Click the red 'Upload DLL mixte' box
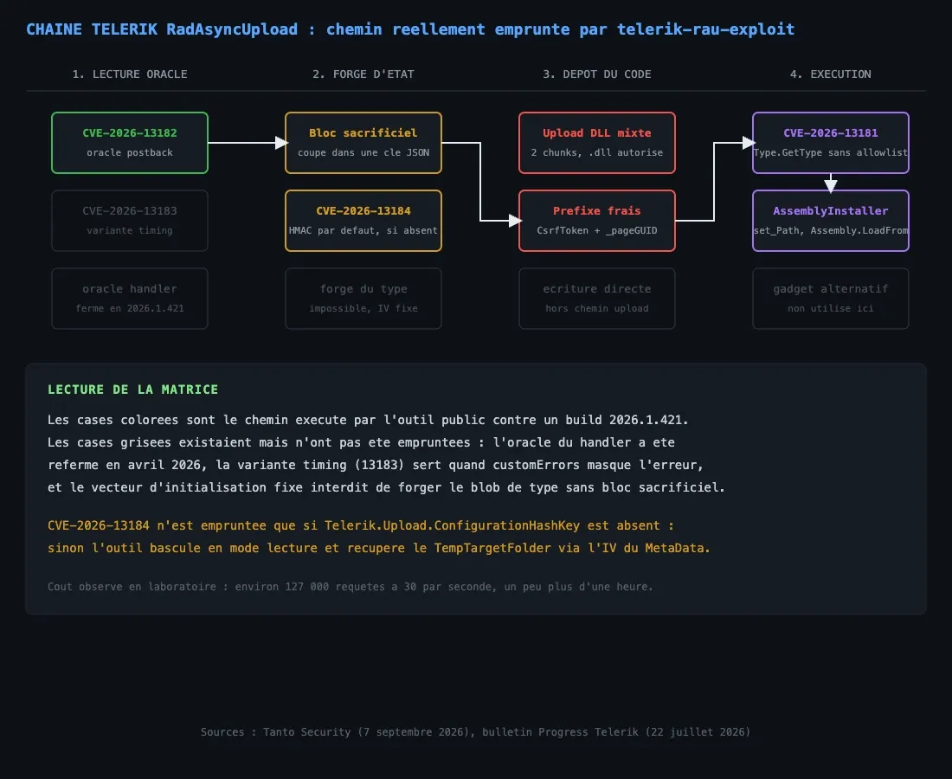Screen dimensions: 952x779 (x=597, y=143)
